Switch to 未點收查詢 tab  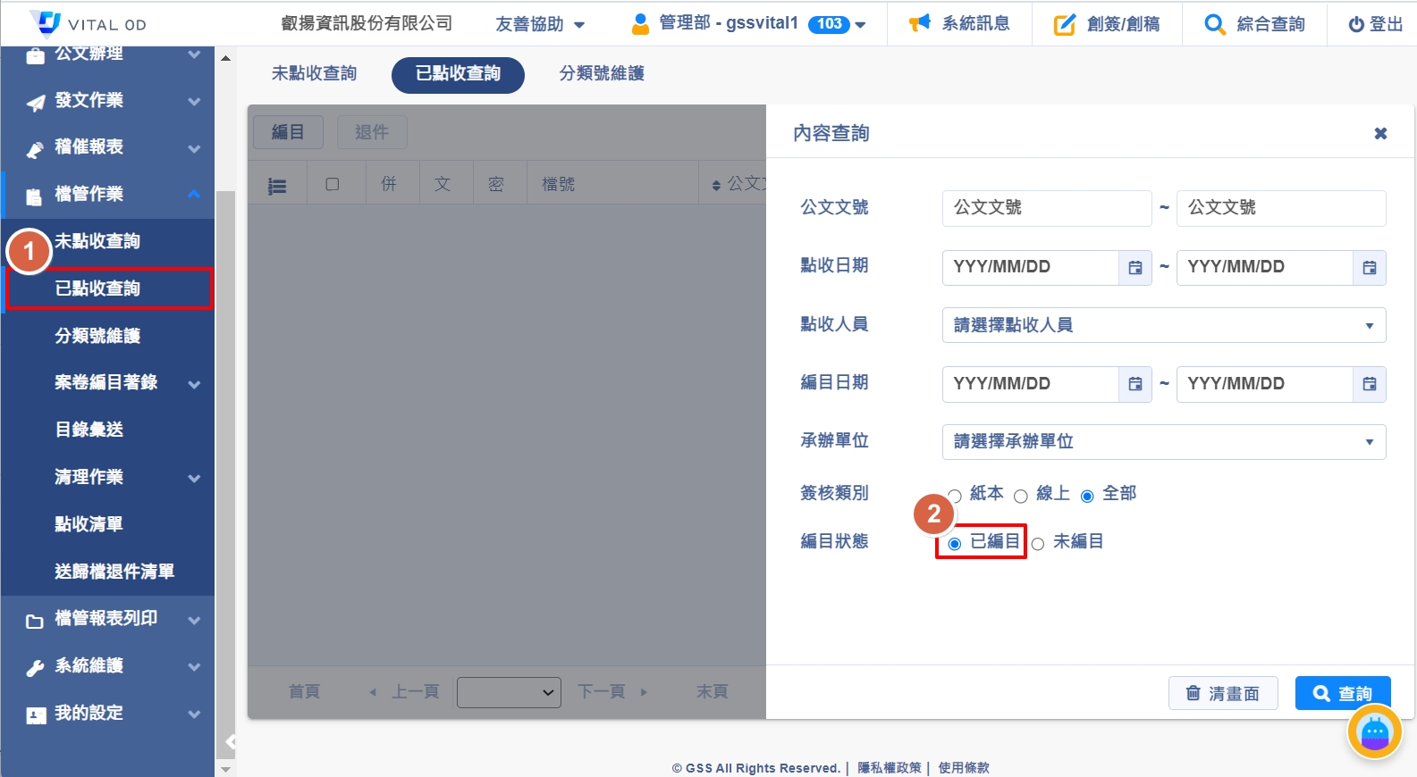[314, 73]
